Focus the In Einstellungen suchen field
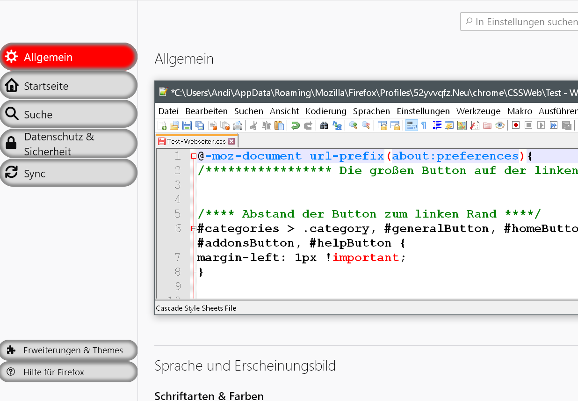578x401 pixels. click(x=519, y=22)
